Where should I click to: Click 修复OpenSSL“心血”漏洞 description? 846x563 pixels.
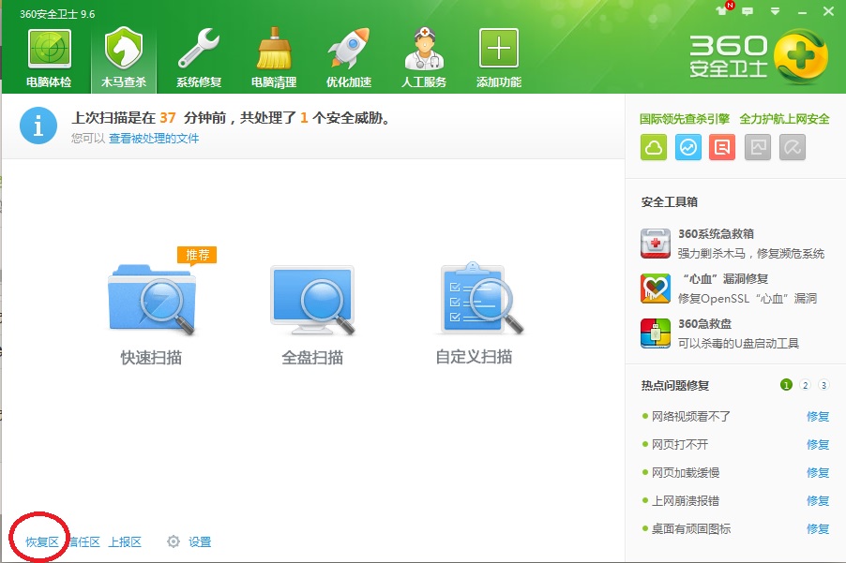748,299
